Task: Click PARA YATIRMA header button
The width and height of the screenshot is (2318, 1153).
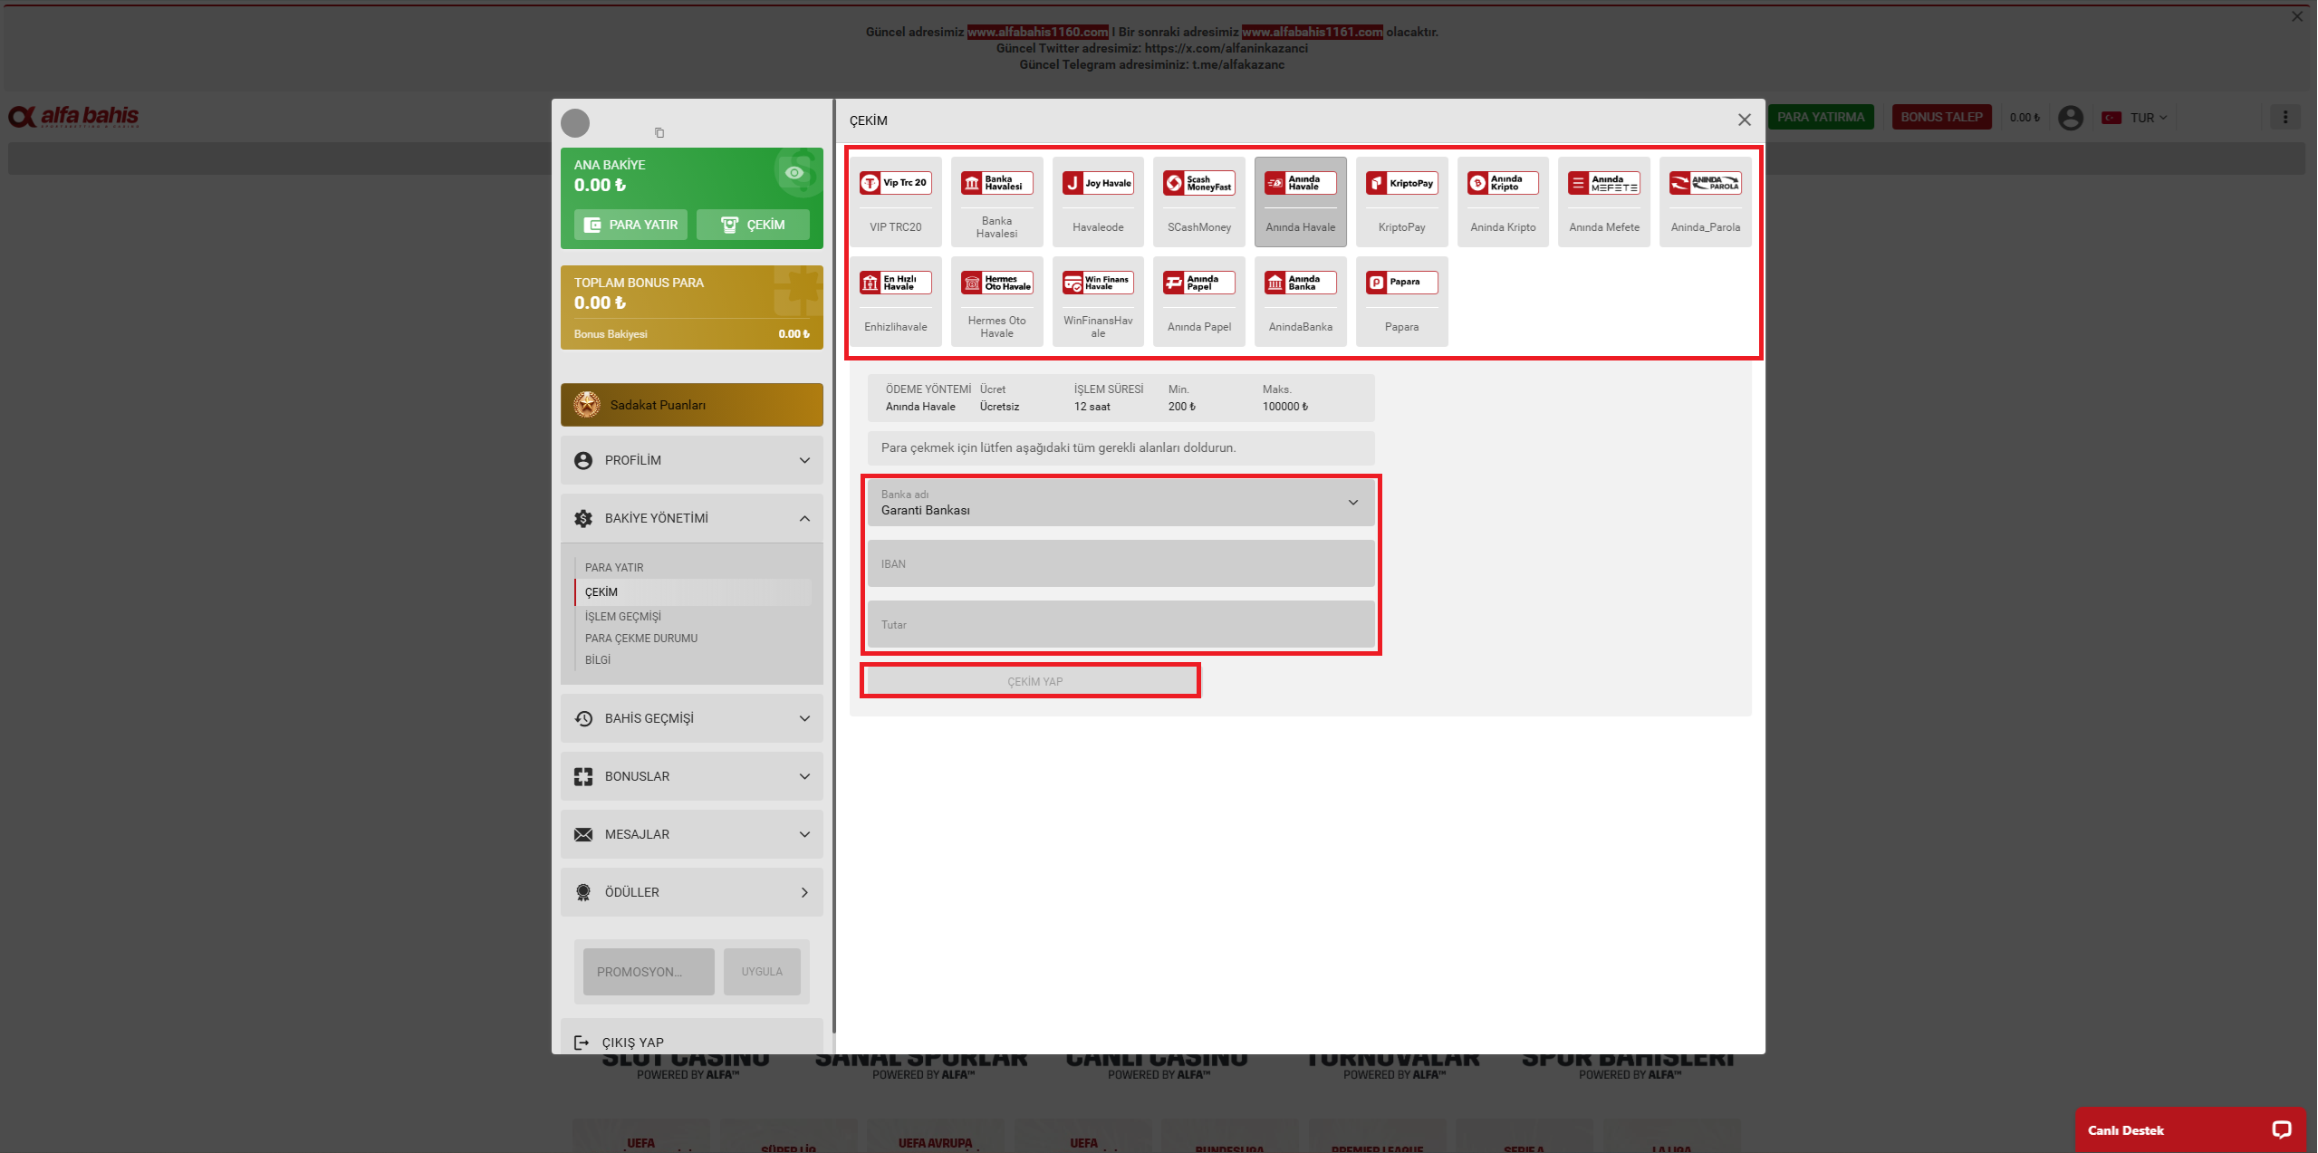Action: click(1821, 118)
